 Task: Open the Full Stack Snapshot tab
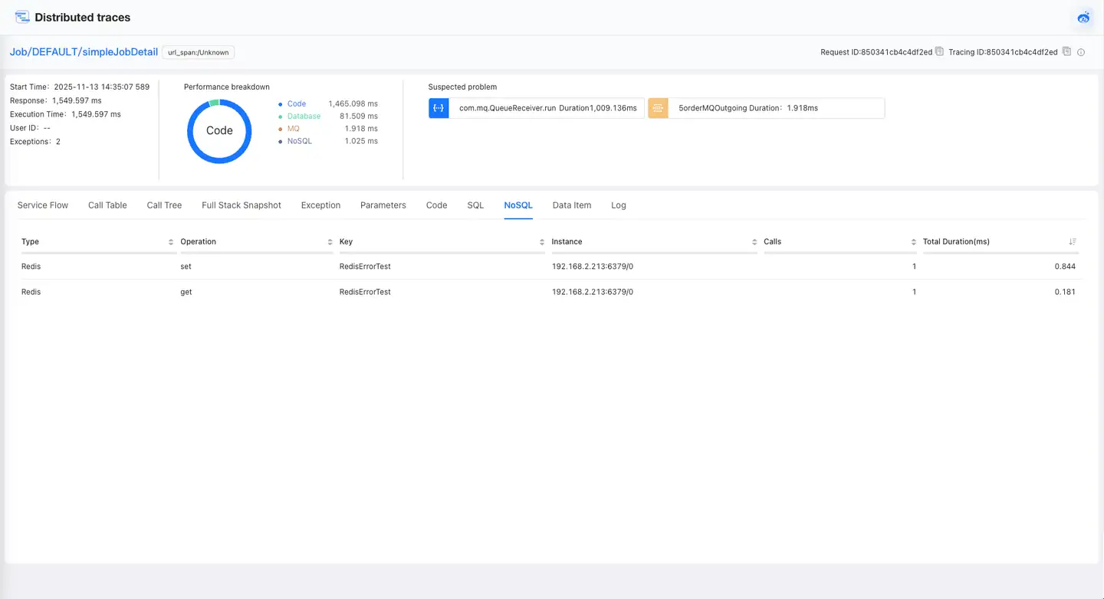[x=241, y=205]
